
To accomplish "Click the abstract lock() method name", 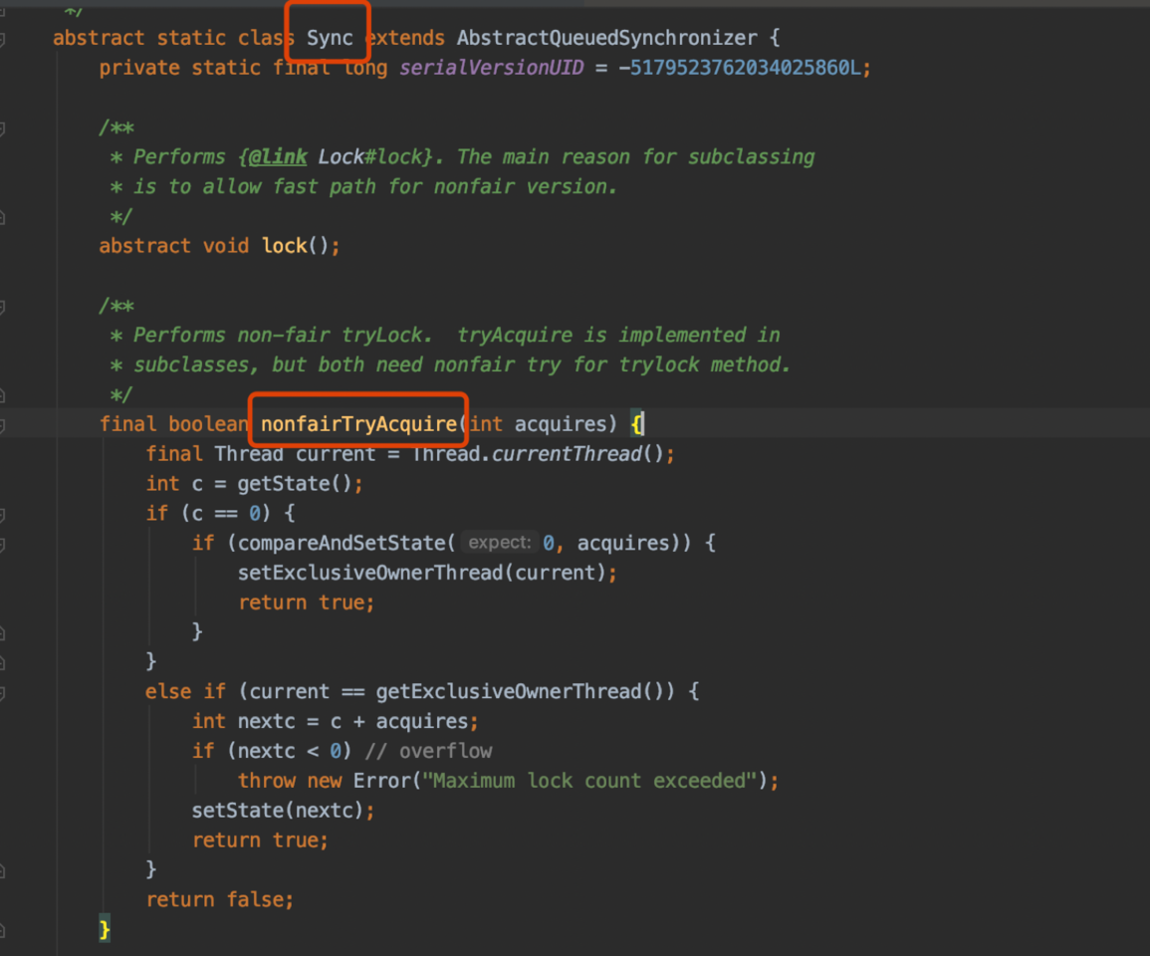I will pos(285,246).
